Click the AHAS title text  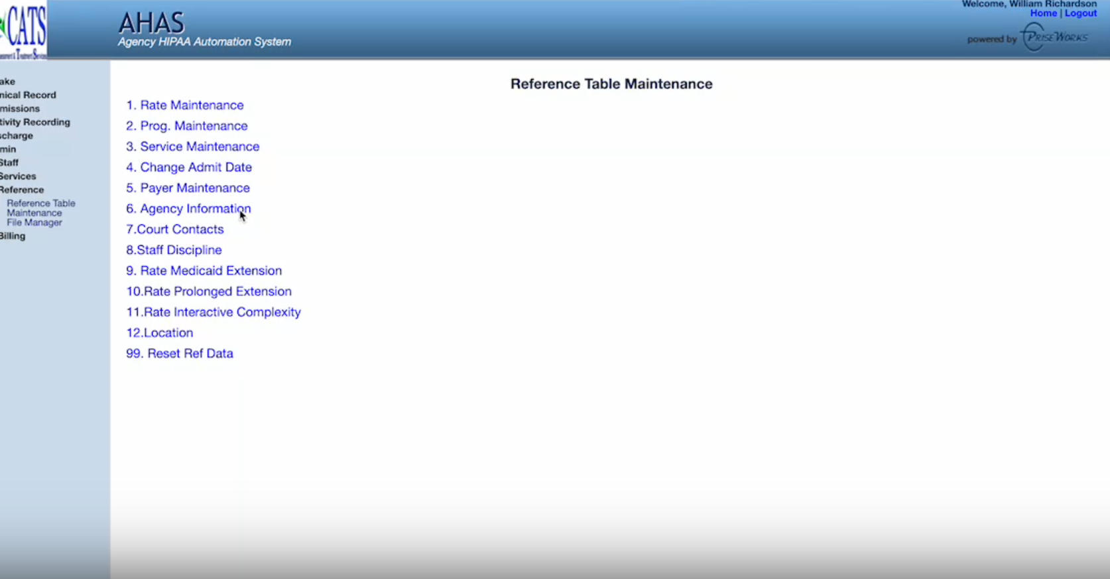(x=151, y=23)
